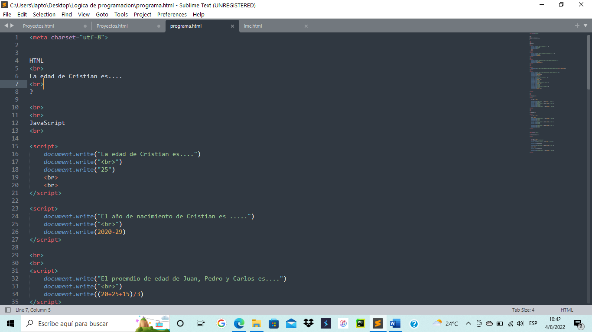Open the Tools menu

coord(121,14)
